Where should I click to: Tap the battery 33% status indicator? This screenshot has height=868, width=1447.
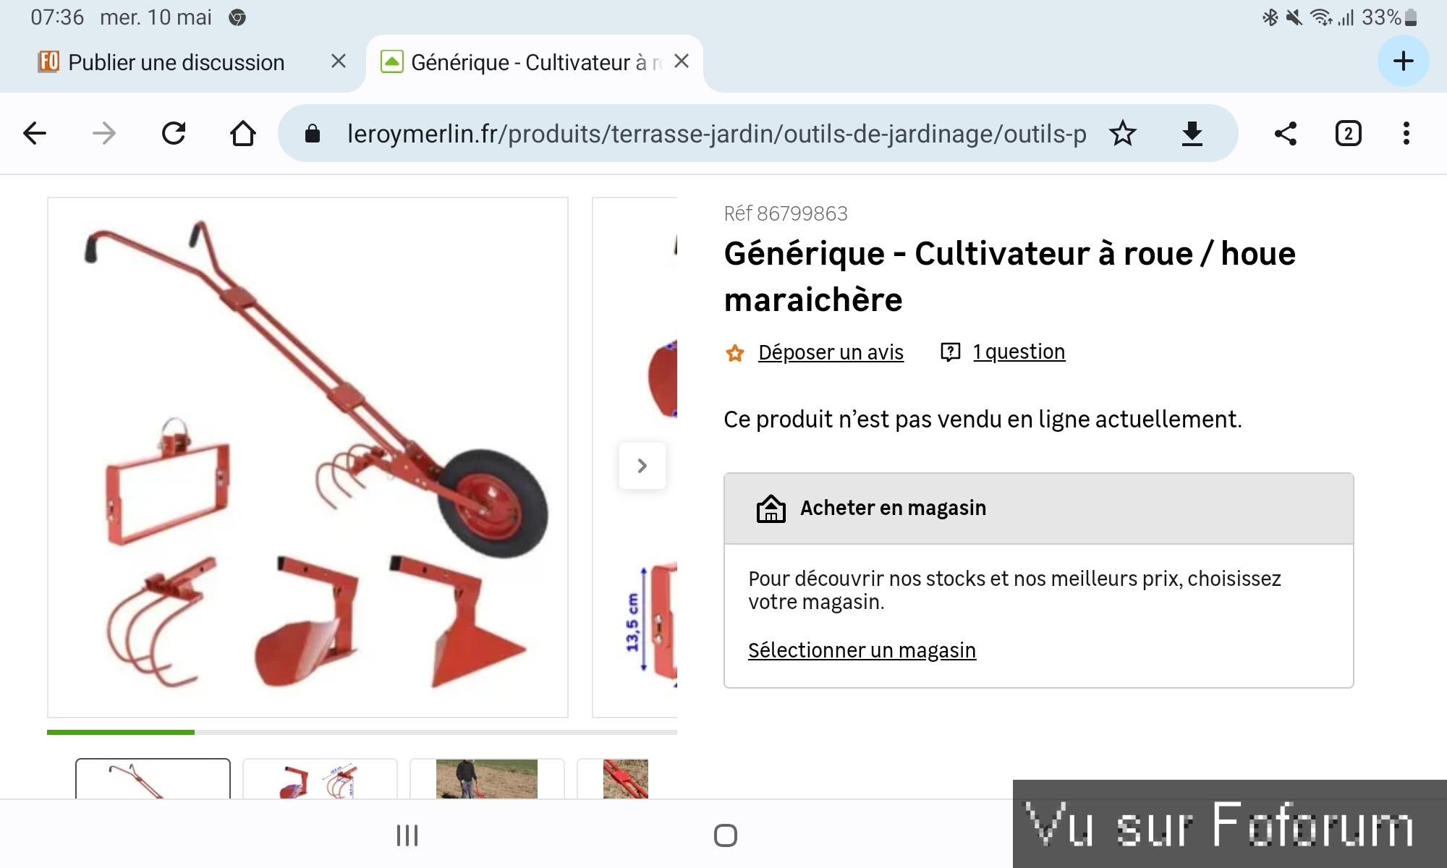1389,17
